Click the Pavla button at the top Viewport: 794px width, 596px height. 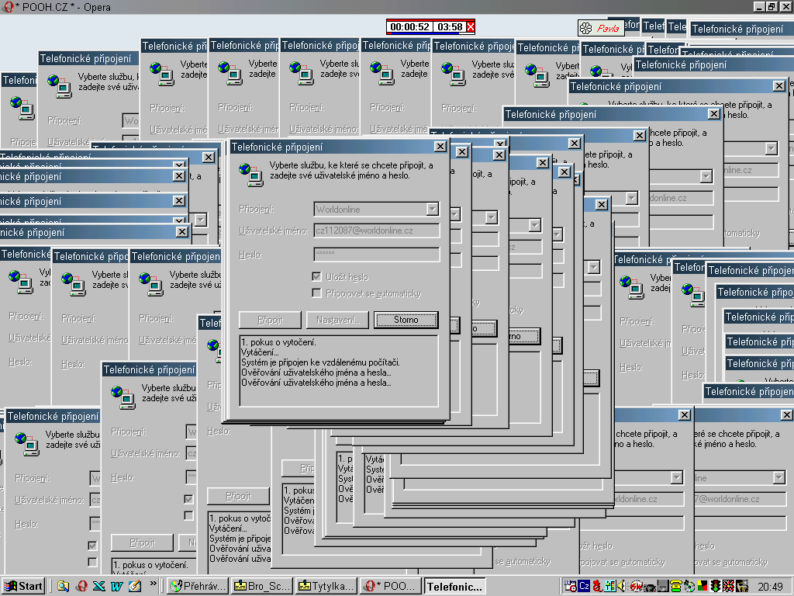click(601, 28)
